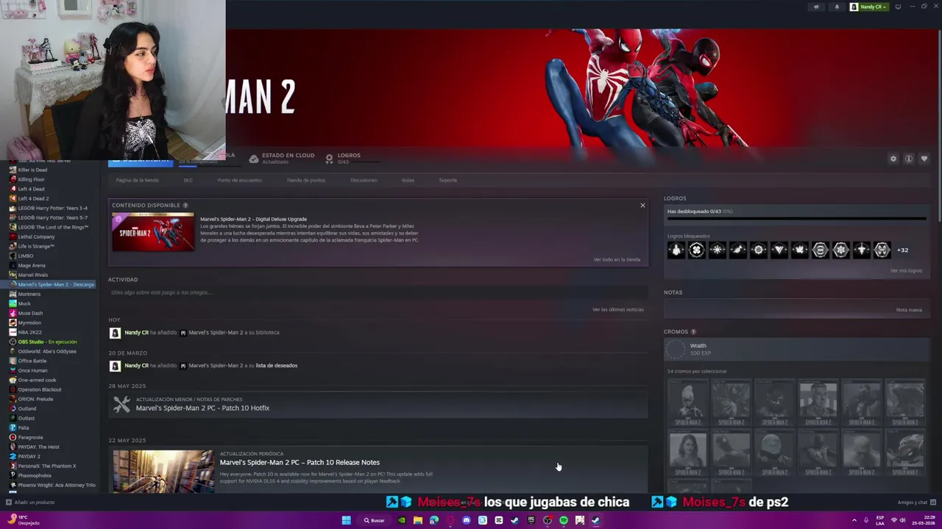Open Guías tab
The height and width of the screenshot is (529, 942).
[x=408, y=180]
